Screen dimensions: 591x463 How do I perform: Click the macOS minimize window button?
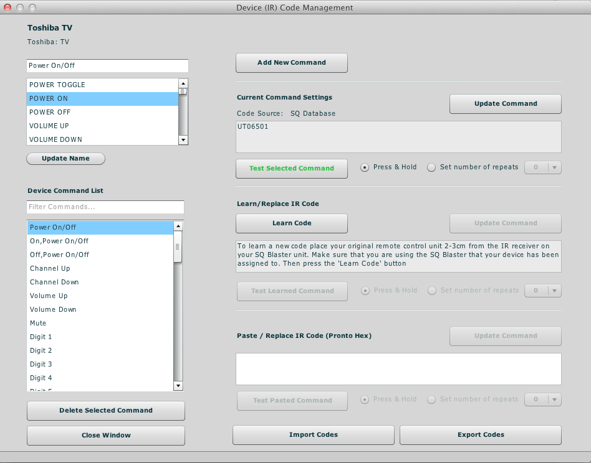tap(20, 7)
